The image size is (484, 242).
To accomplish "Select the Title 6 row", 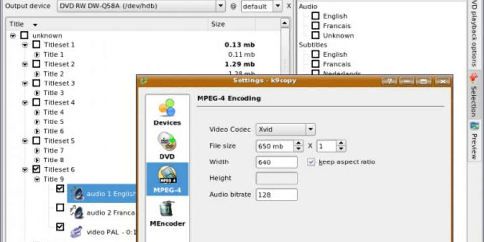I will click(x=54, y=131).
